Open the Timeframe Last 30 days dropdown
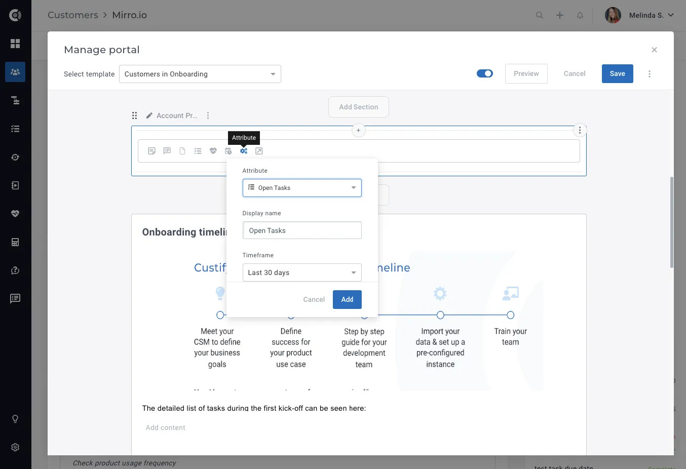Image resolution: width=686 pixels, height=469 pixels. [x=302, y=272]
